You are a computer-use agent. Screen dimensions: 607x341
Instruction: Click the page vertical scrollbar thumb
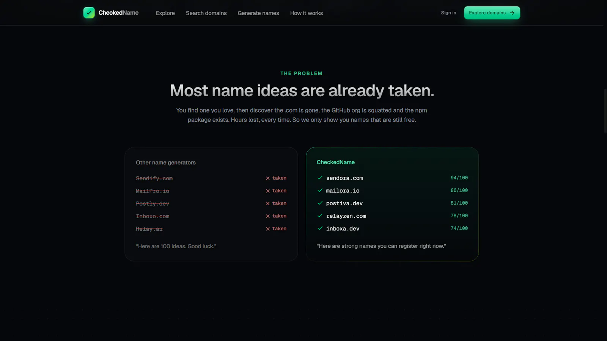(605, 111)
